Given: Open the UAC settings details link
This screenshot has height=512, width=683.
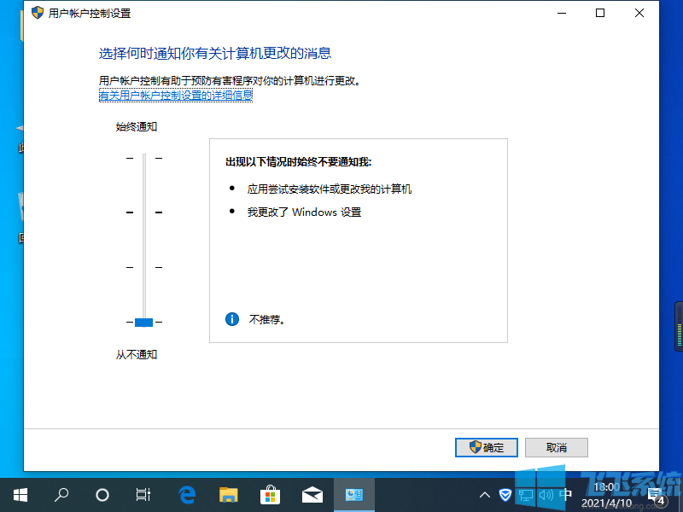Looking at the screenshot, I should [175, 96].
